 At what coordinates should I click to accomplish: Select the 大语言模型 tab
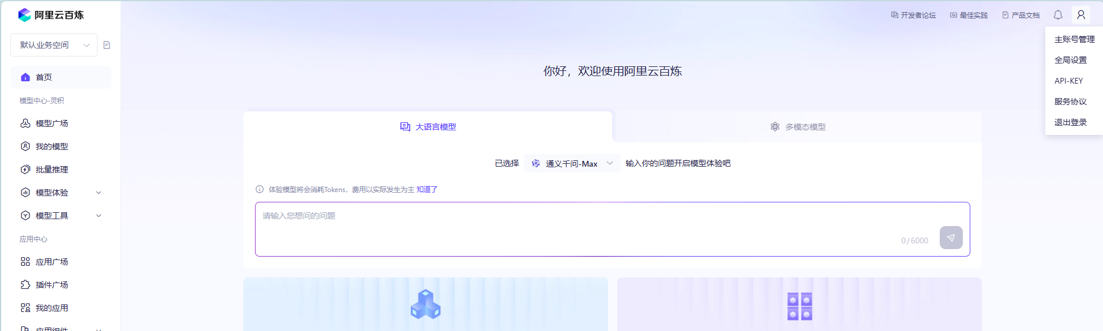tap(428, 127)
